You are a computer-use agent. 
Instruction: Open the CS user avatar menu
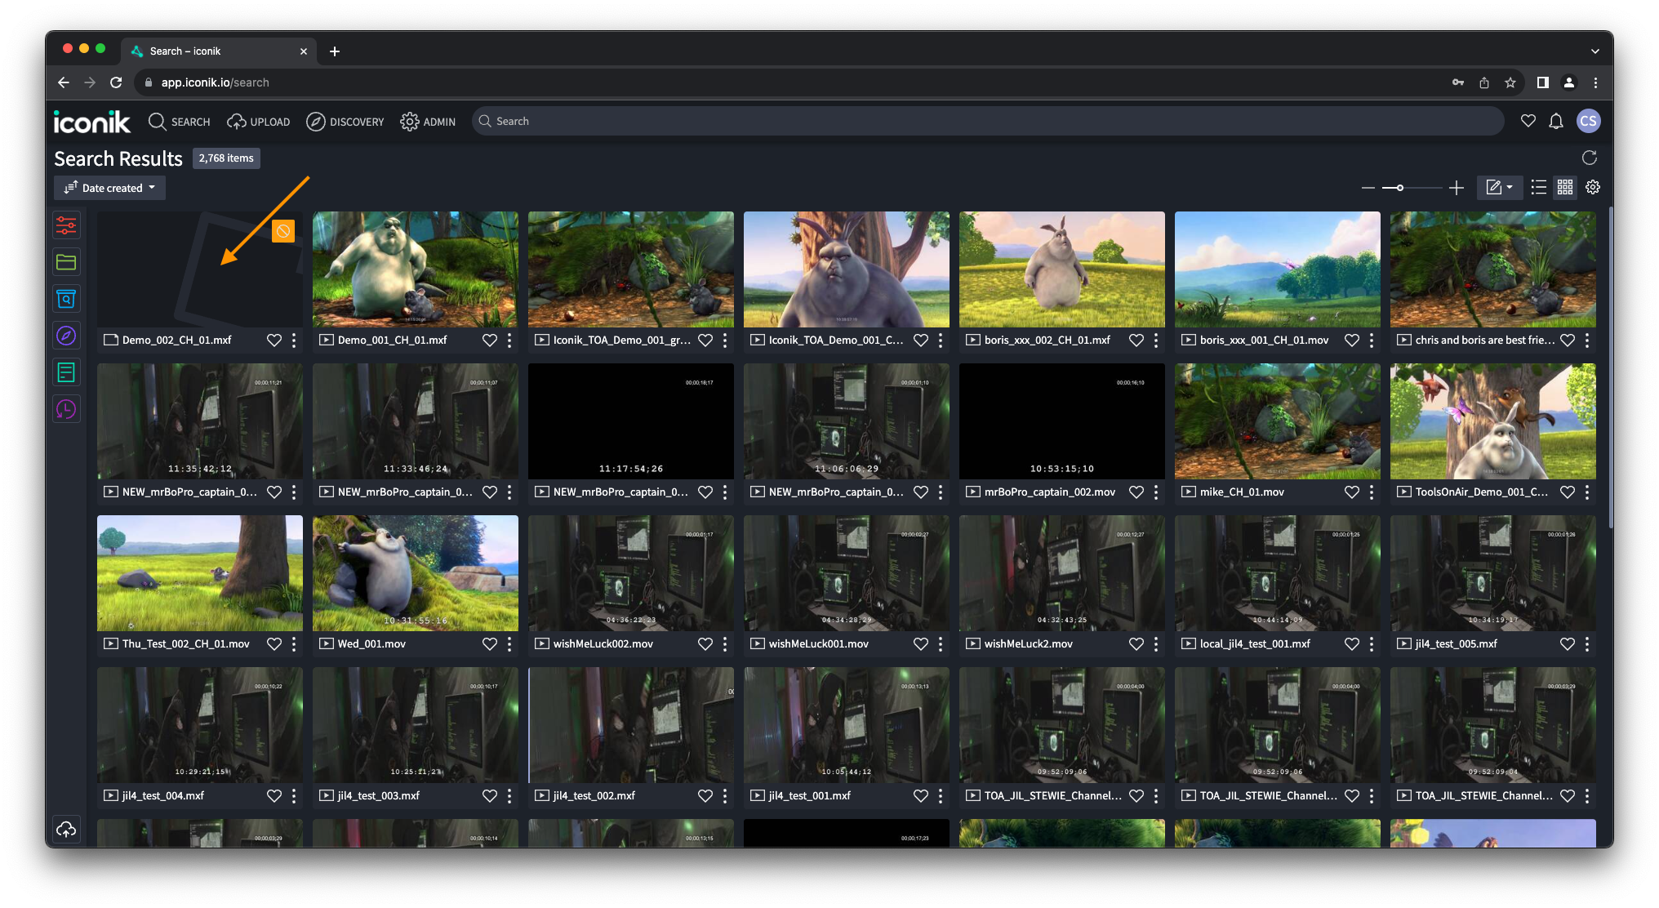click(1588, 121)
